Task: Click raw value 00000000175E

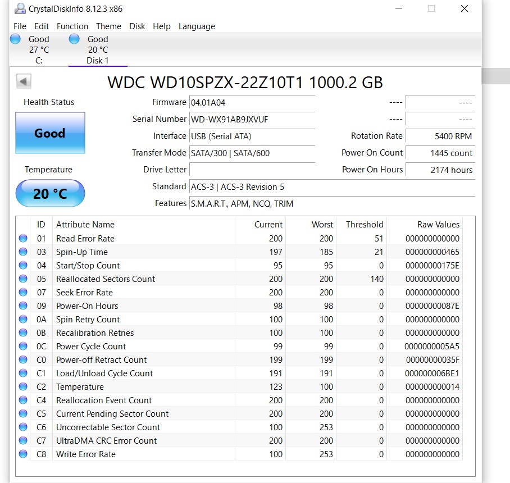Action: (432, 266)
